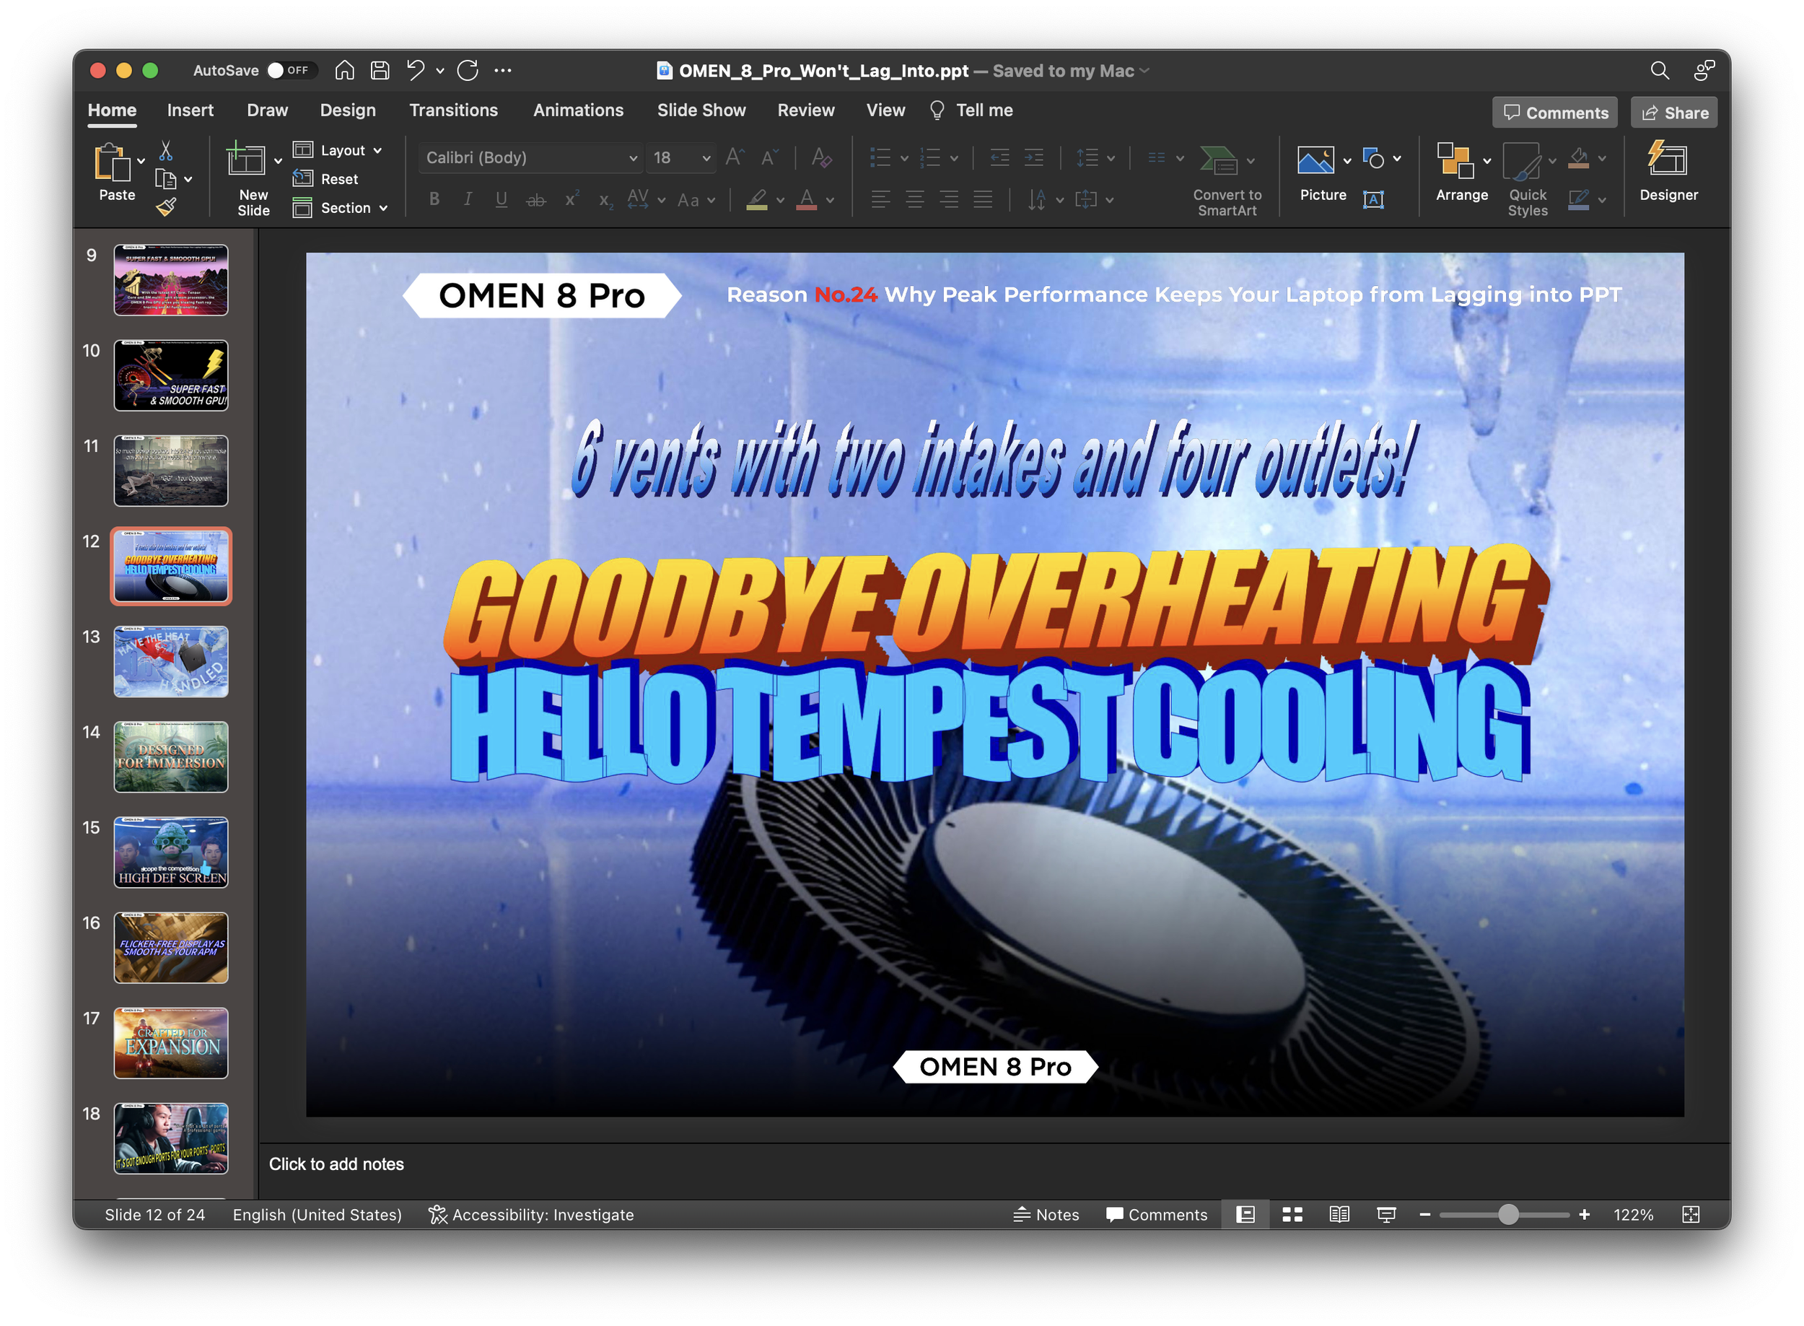Apply the yellow text highlight color
The image size is (1804, 1326).
pos(757,200)
